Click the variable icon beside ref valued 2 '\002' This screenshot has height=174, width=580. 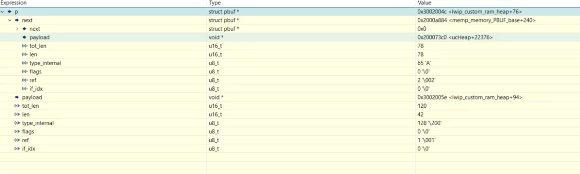[25, 80]
